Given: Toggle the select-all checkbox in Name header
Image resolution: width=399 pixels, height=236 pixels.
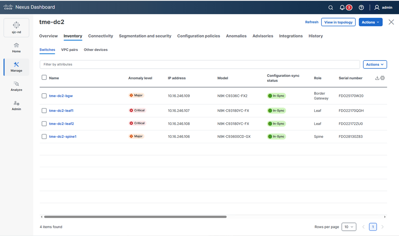Looking at the screenshot, I should tap(44, 77).
